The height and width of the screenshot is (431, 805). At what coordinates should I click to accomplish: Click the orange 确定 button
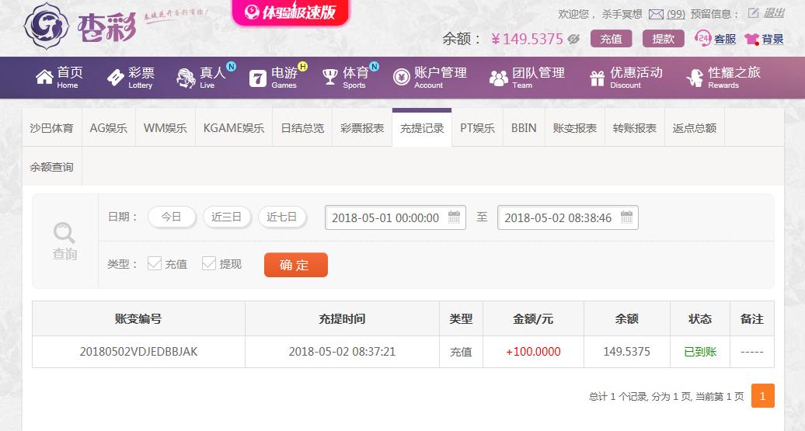(296, 265)
